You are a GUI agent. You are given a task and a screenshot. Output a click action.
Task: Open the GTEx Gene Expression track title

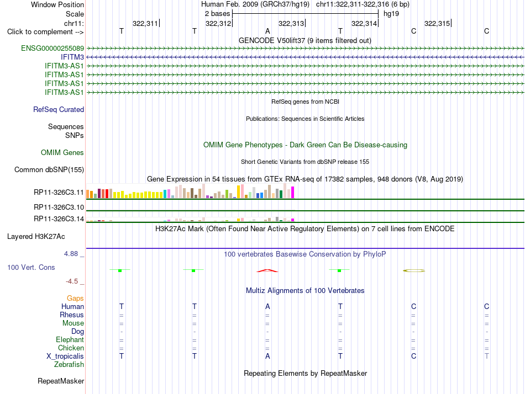[305, 179]
